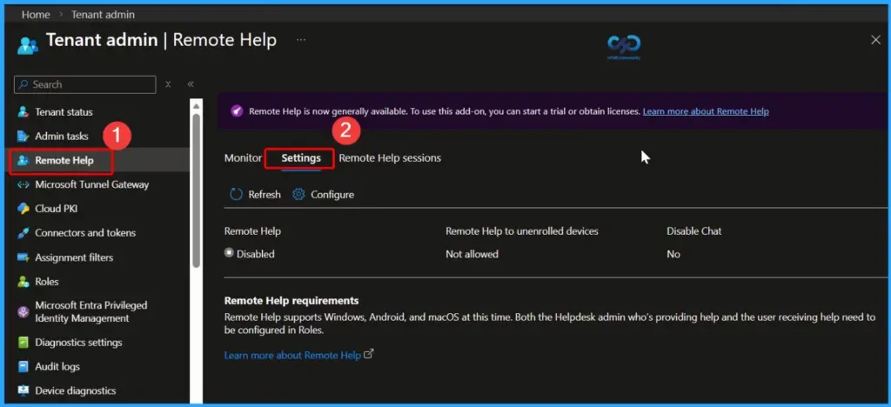Open the Remote Help sessions tab
The height and width of the screenshot is (407, 891).
point(390,157)
